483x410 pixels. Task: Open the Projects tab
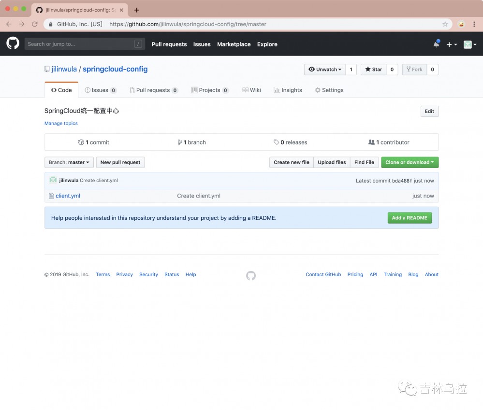[x=210, y=90]
